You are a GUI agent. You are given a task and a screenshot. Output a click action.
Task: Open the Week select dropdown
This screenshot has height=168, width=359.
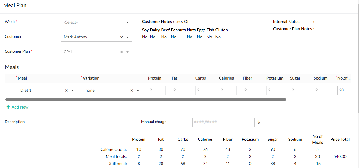96,22
